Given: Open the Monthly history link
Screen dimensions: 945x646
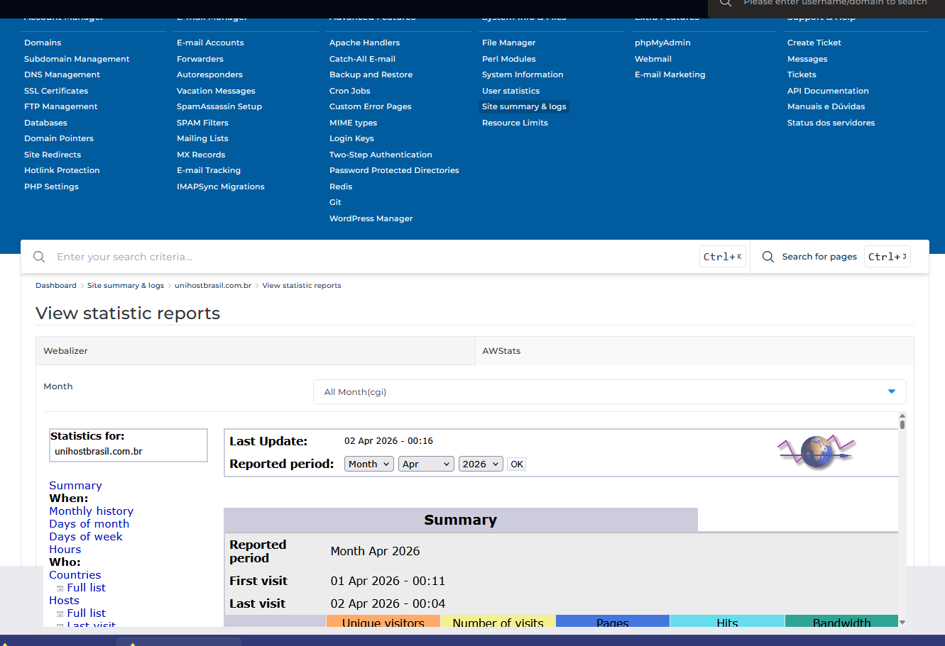Looking at the screenshot, I should coord(91,511).
